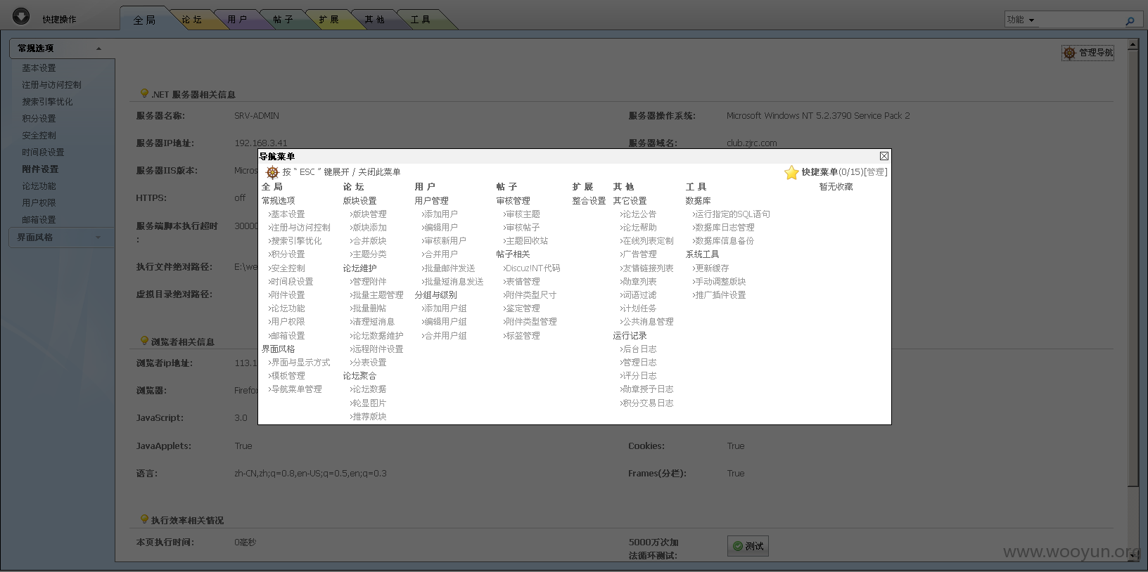
Task: Click the round quick-operations arrow icon
Action: point(21,16)
